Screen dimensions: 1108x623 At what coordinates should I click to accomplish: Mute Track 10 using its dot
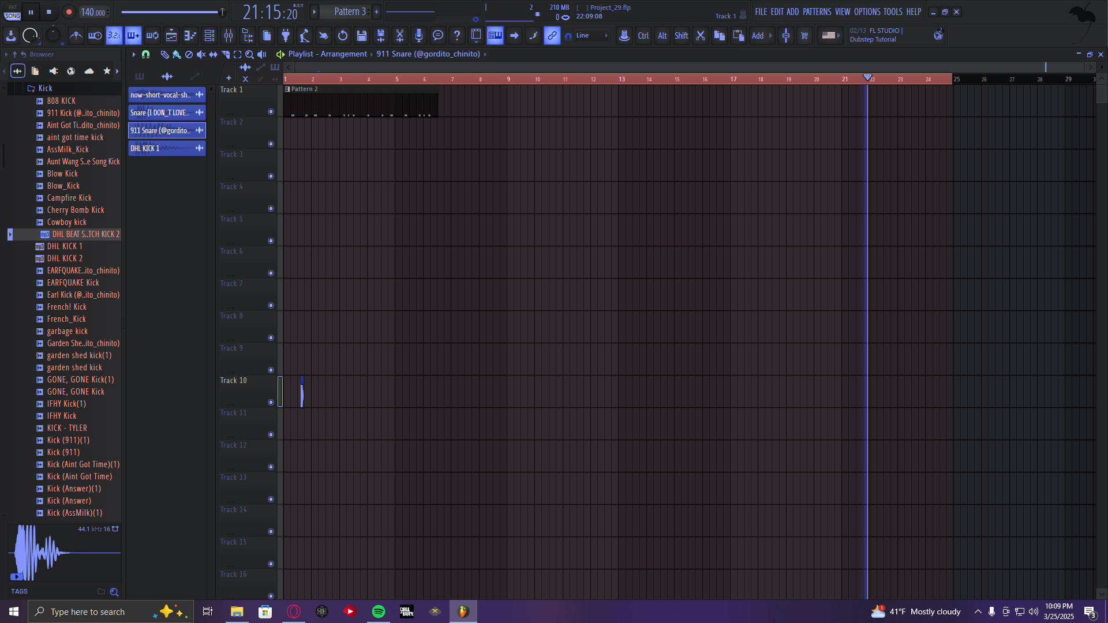click(271, 403)
